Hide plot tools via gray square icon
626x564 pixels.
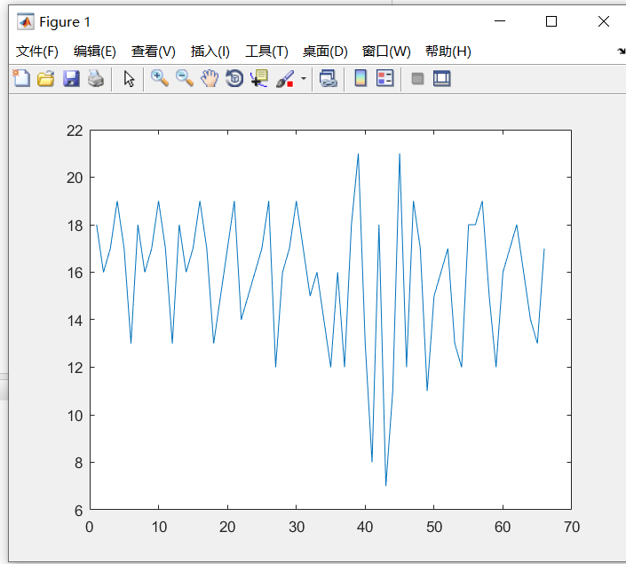click(417, 79)
